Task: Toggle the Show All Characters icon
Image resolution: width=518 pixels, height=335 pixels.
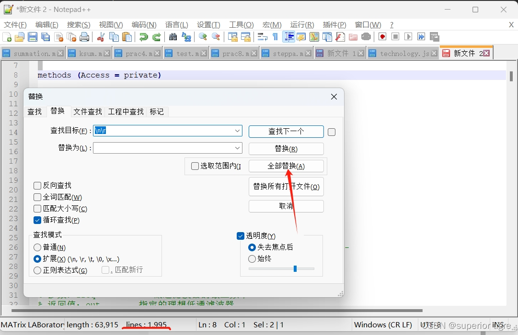Action: point(275,37)
